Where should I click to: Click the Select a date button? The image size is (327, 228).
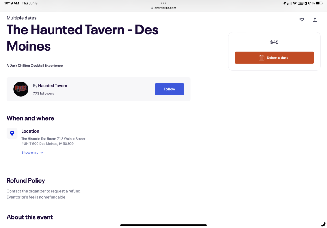click(x=274, y=58)
